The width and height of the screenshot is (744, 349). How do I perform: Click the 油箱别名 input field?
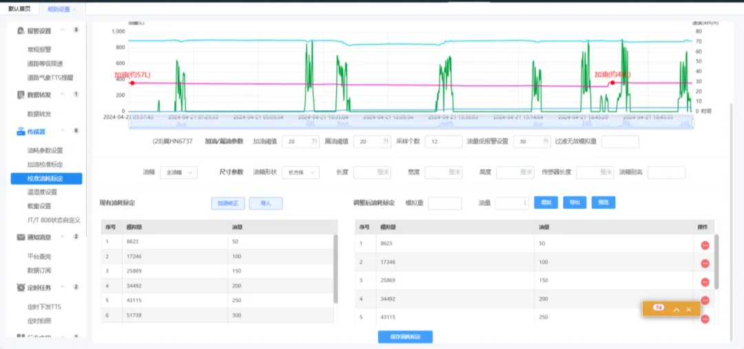pyautogui.click(x=667, y=173)
